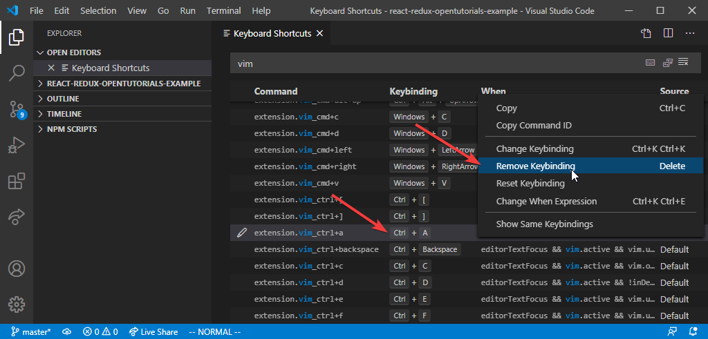Image resolution: width=708 pixels, height=339 pixels.
Task: Choose Show Same Keybindings
Action: tap(590, 224)
